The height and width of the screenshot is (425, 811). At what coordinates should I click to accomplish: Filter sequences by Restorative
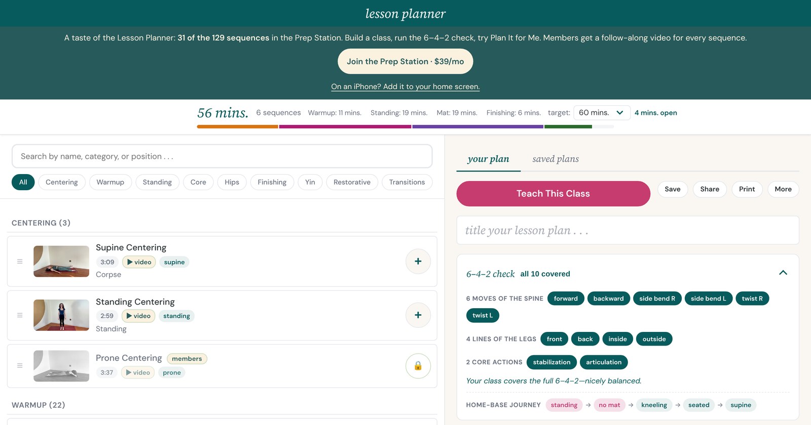352,182
